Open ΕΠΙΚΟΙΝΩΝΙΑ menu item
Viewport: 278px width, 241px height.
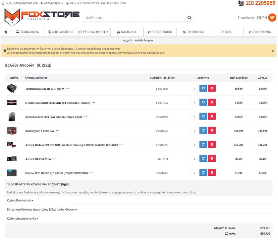tap(260, 32)
